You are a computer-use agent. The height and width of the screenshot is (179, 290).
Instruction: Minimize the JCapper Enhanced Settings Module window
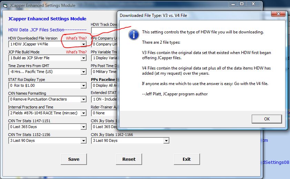point(233,4)
